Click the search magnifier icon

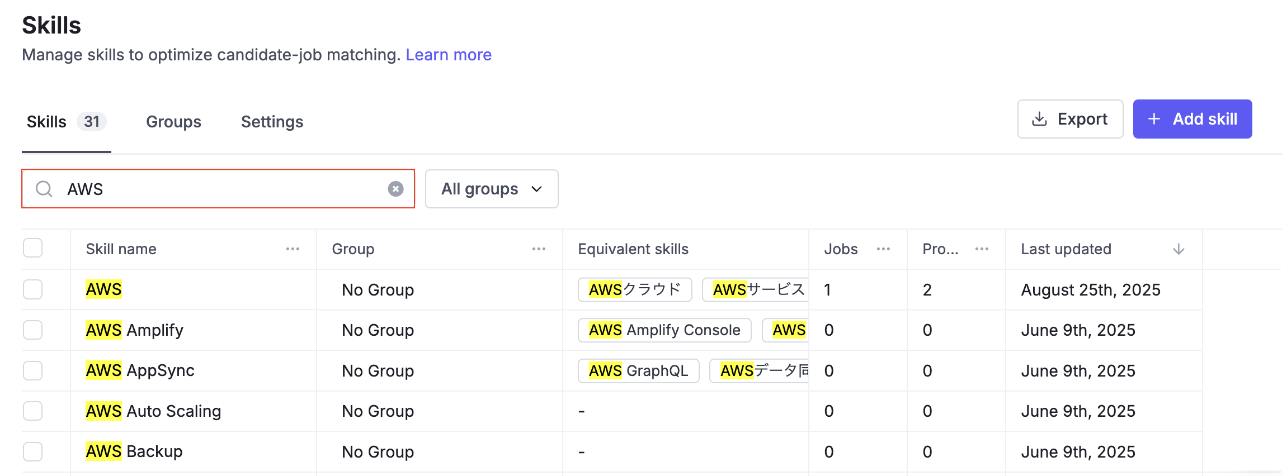[x=44, y=189]
